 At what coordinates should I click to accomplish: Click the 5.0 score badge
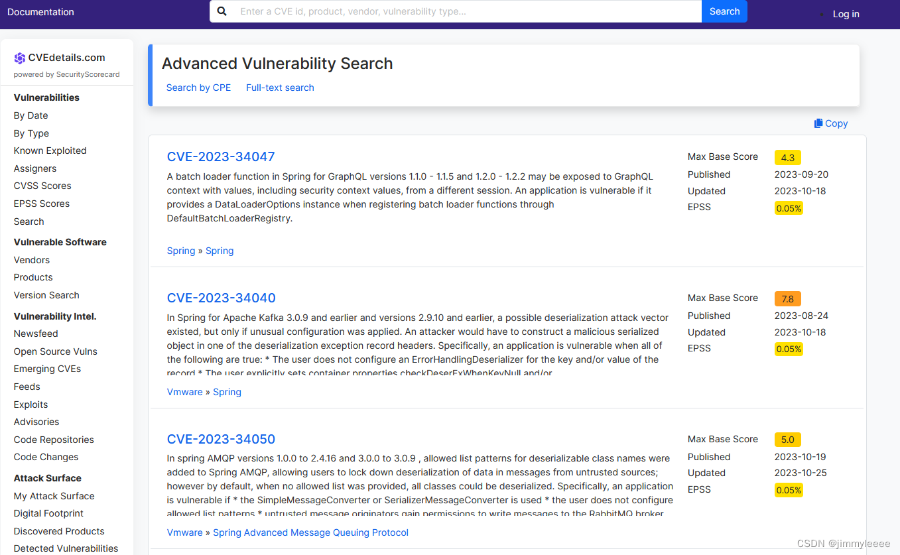pyautogui.click(x=788, y=440)
